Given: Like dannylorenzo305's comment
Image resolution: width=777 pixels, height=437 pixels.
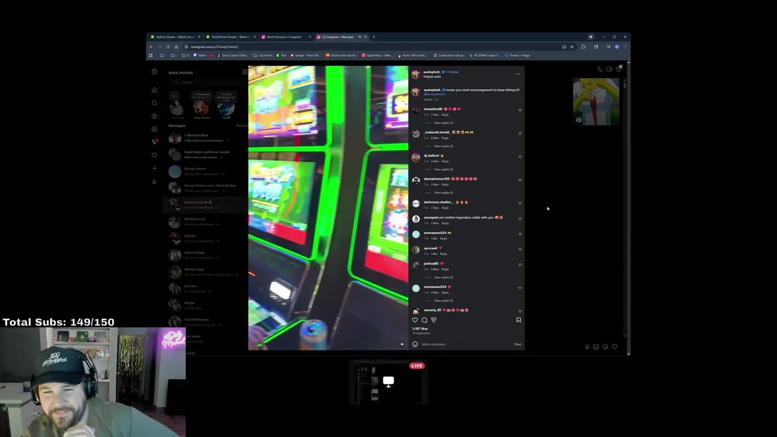Looking at the screenshot, I should (520, 180).
